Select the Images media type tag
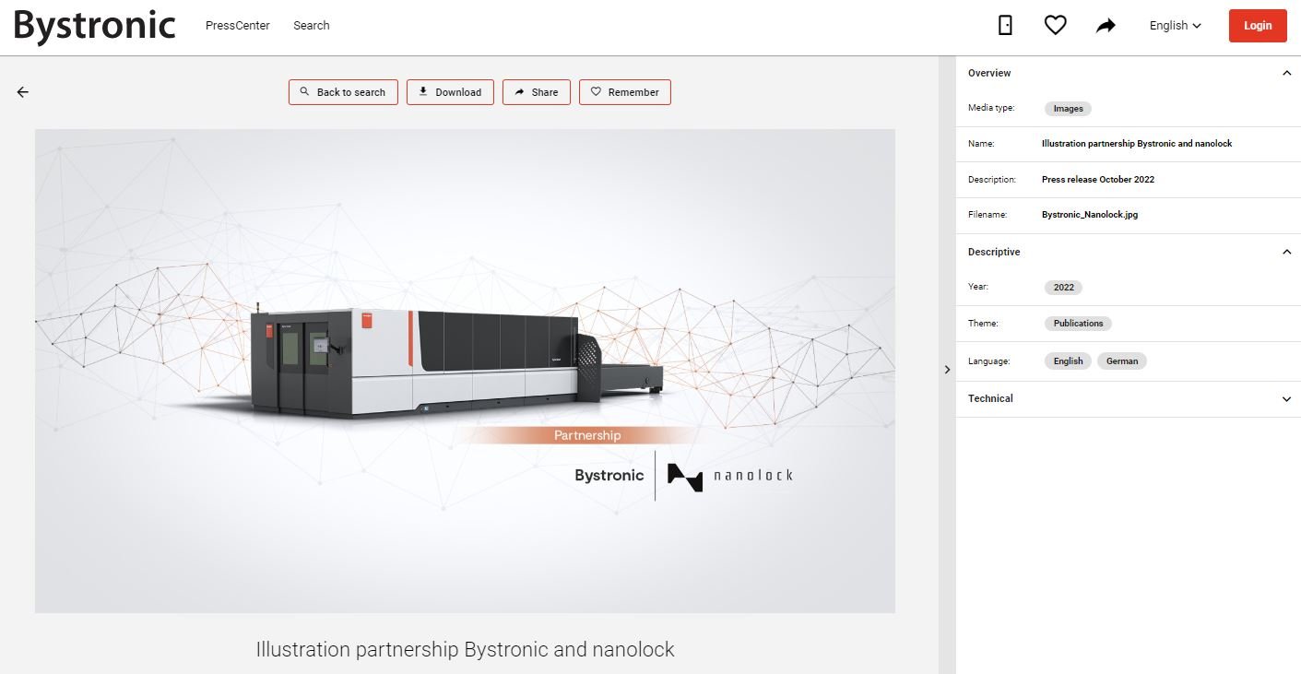This screenshot has height=674, width=1301. pyautogui.click(x=1068, y=109)
